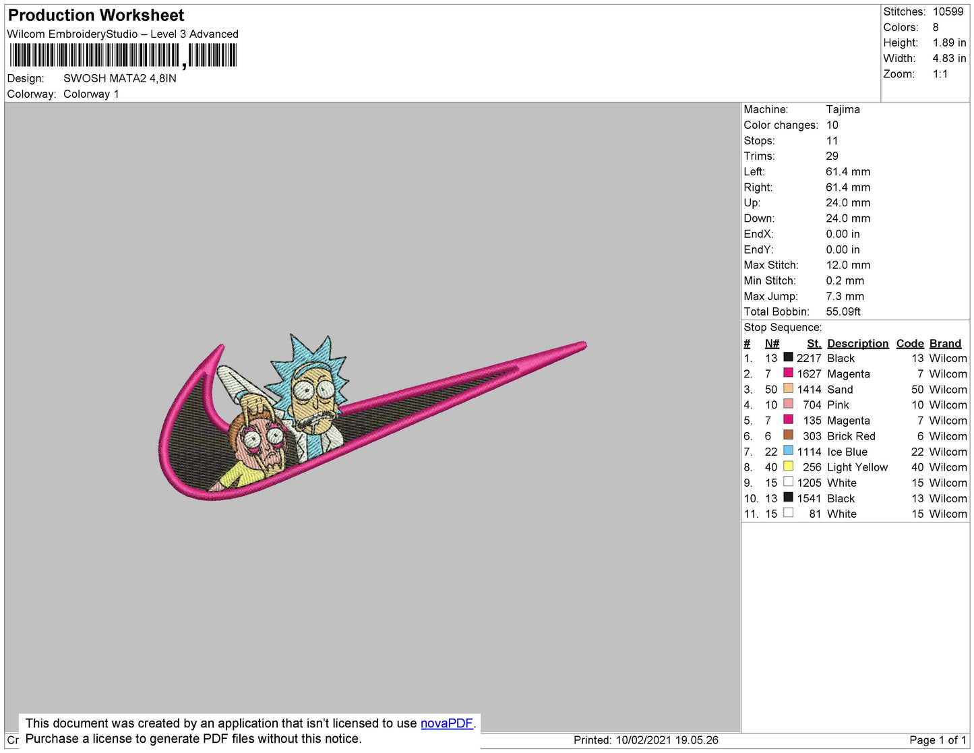Select the Ice Blue color swatch
This screenshot has width=974, height=753.
[788, 450]
